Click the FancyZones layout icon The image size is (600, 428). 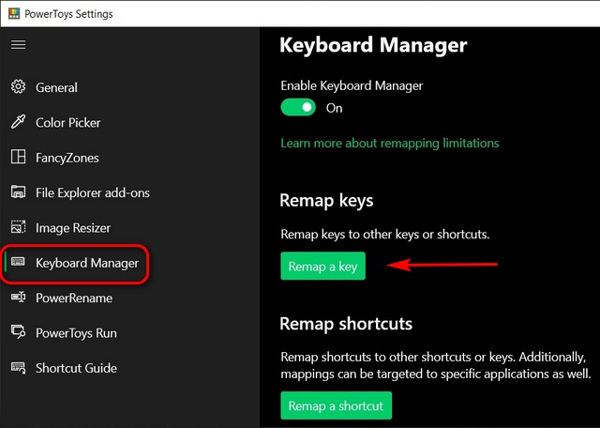coord(18,158)
